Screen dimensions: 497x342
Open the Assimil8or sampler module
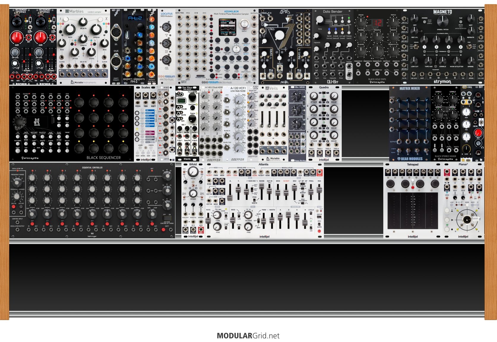click(217, 47)
